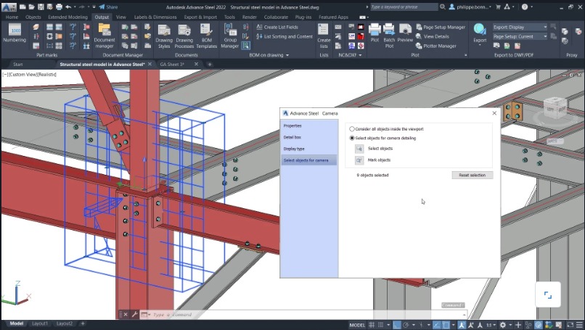
Task: Click the customization menu icon in status bar
Action: pyautogui.click(x=581, y=325)
